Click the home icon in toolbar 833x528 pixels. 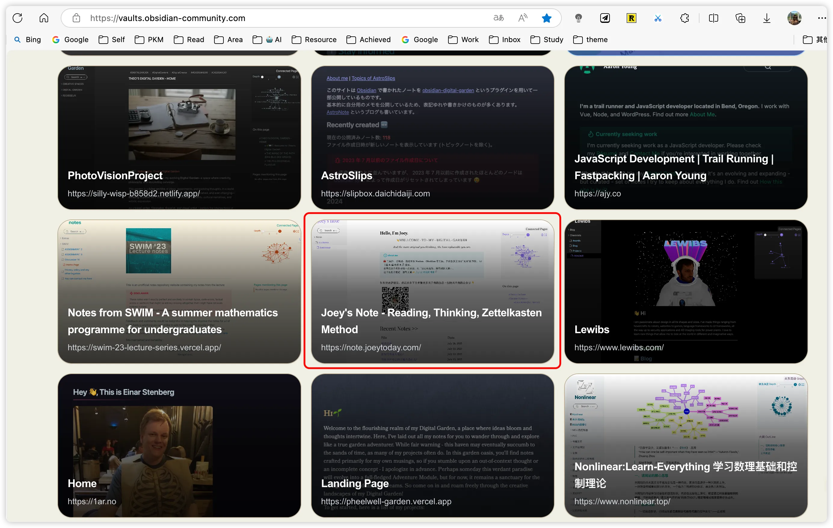pos(44,18)
